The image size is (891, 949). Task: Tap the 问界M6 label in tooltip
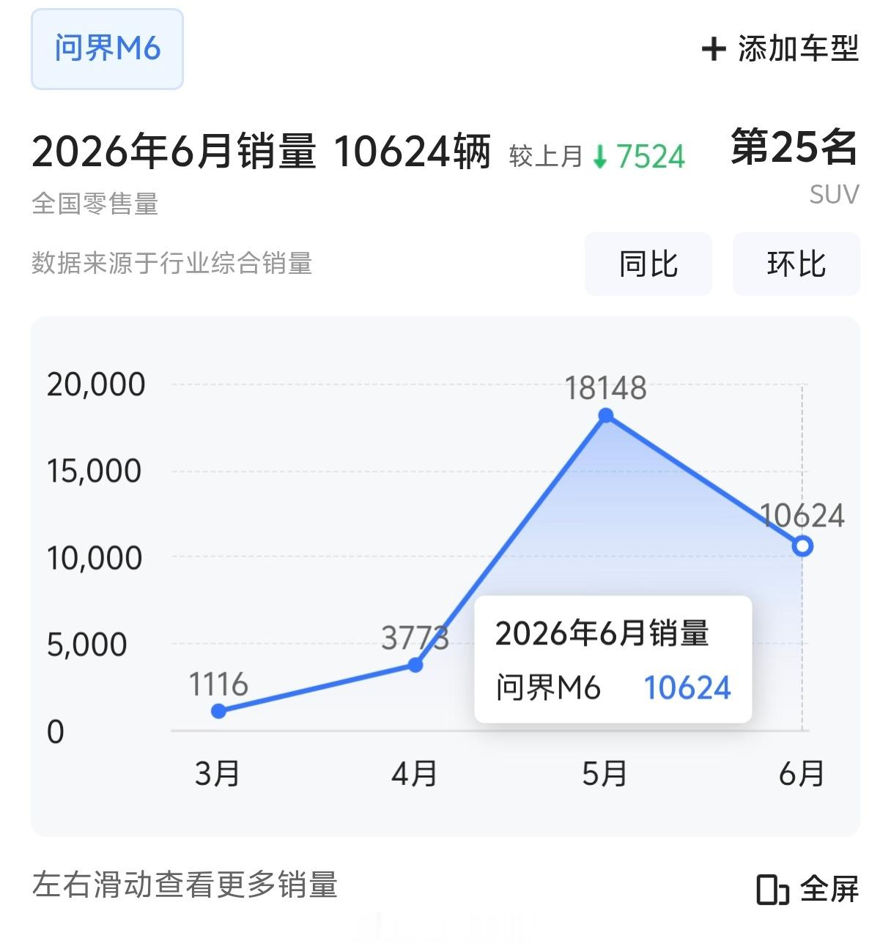(x=548, y=688)
